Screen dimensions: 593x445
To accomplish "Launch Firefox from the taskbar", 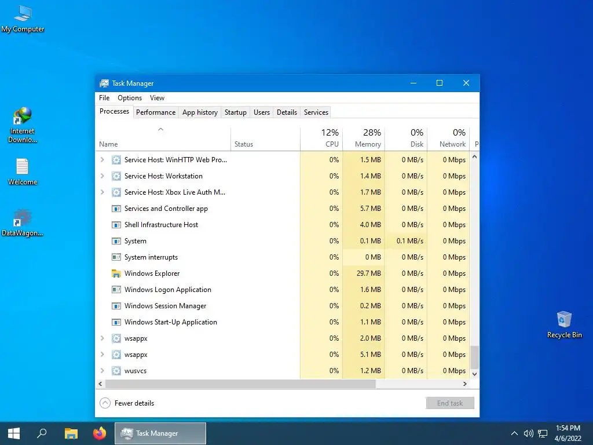I will click(x=100, y=433).
